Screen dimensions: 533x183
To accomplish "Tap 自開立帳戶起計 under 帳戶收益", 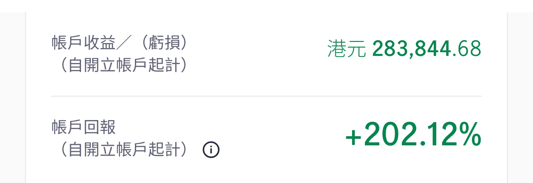I will point(119,65).
